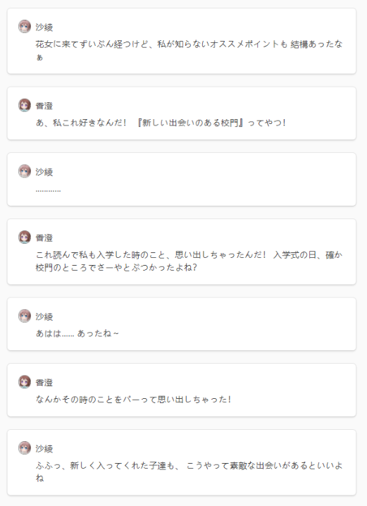
Task: Select the name 沙綾 above あはは…… あったね～
Action: pyautogui.click(x=44, y=316)
